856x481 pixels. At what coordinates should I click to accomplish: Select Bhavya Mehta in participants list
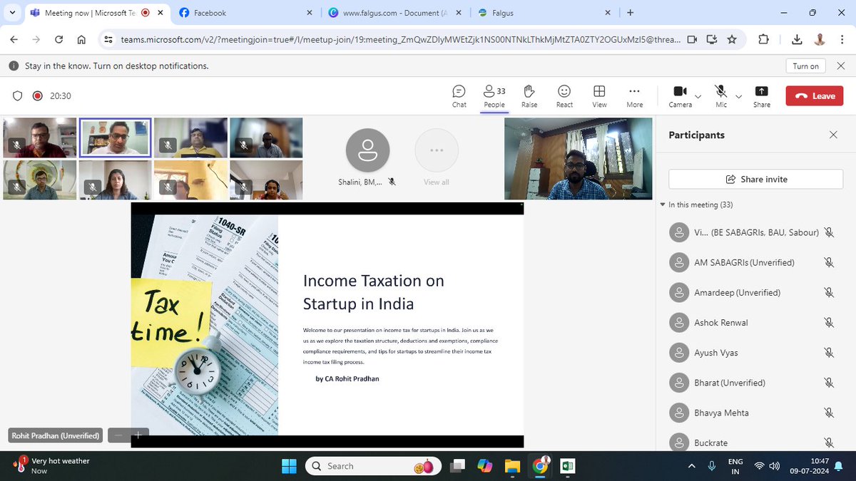[x=721, y=413]
